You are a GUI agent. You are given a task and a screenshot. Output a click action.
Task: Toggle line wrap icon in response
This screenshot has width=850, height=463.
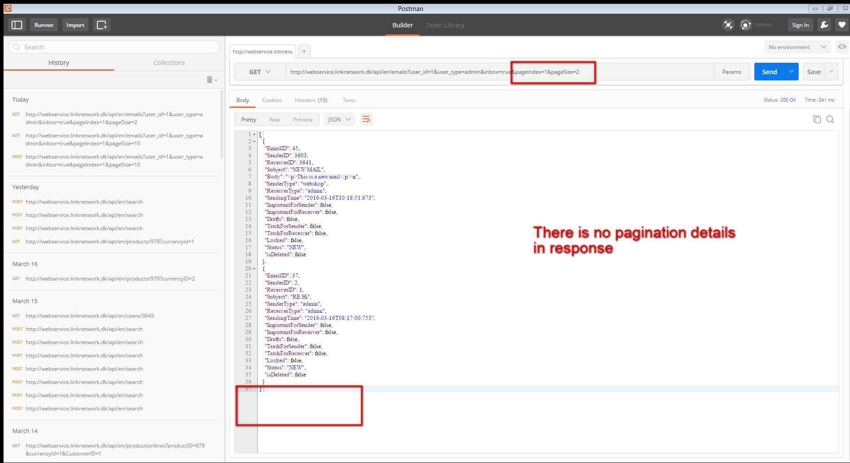[366, 119]
